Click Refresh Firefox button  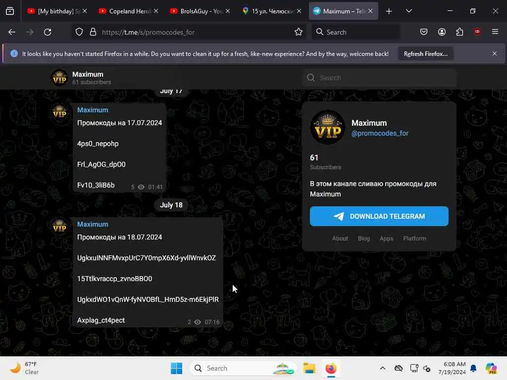tap(425, 53)
